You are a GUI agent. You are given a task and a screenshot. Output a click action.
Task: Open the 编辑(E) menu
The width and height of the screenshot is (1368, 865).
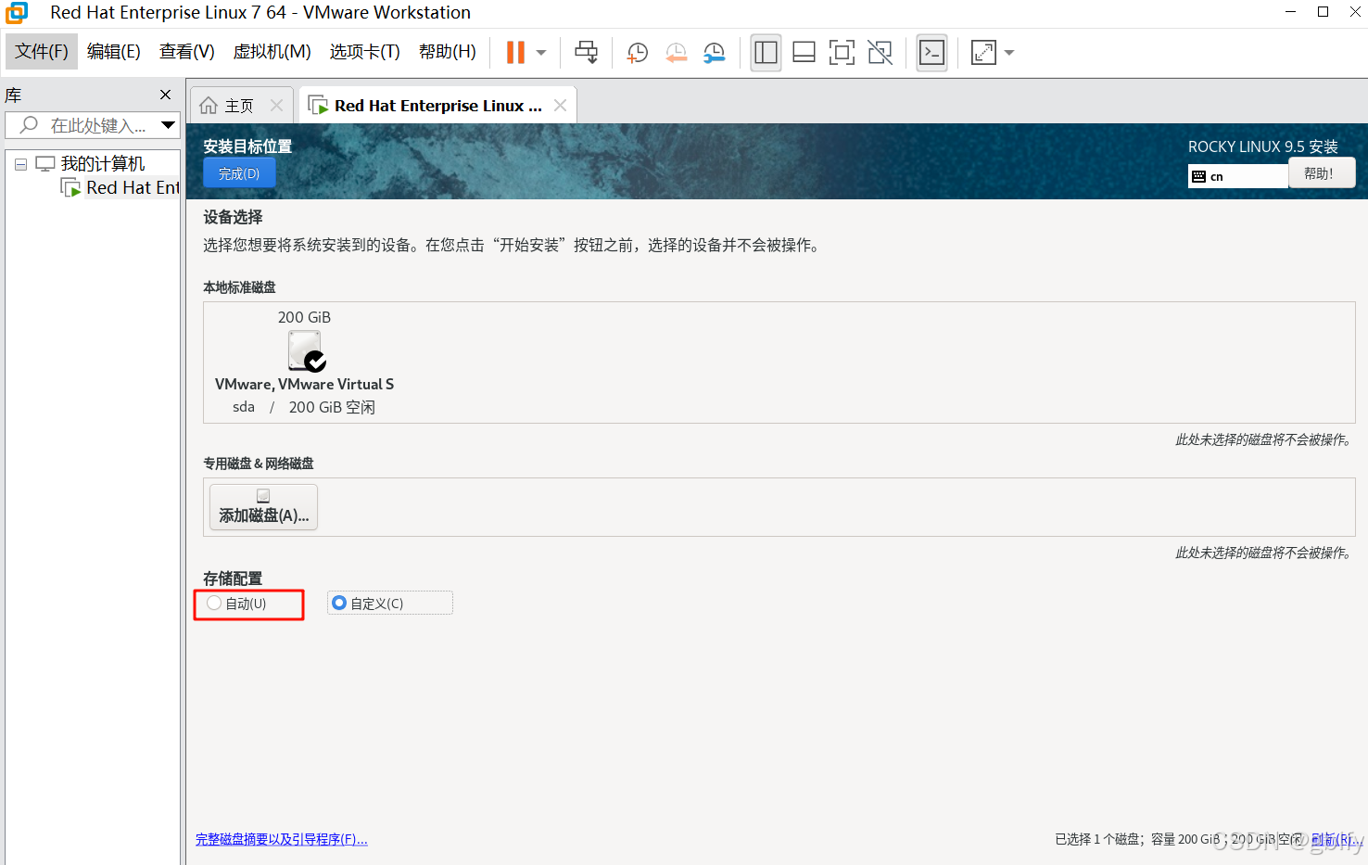tap(114, 52)
